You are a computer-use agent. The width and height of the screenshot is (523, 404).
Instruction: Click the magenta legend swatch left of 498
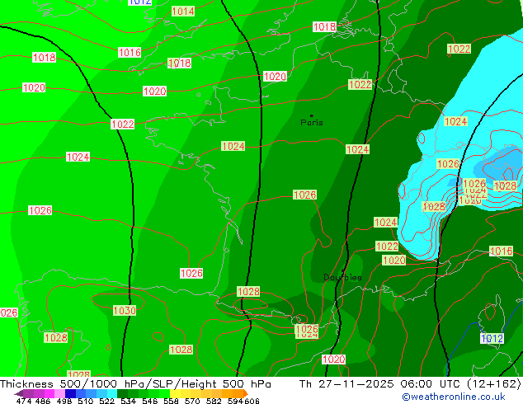point(49,393)
